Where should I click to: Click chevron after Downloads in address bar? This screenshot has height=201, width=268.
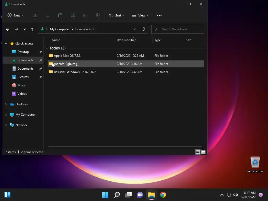94,29
